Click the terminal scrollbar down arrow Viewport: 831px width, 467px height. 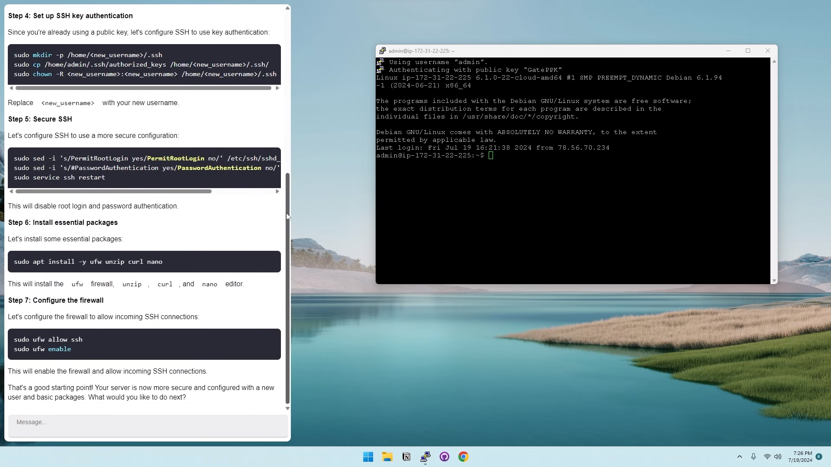click(774, 281)
